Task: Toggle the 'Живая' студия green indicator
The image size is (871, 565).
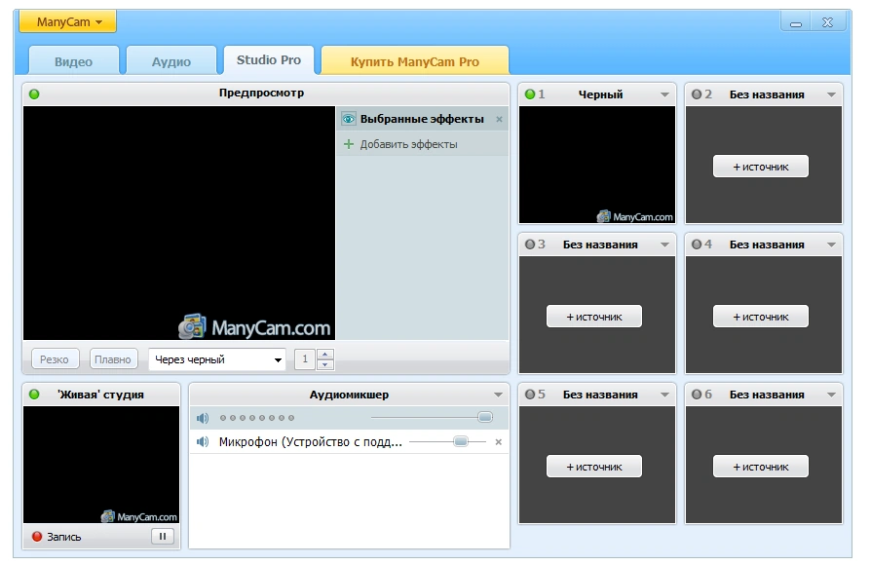Action: [x=34, y=395]
